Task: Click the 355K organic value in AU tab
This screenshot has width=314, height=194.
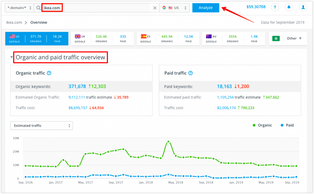Action: point(233,37)
